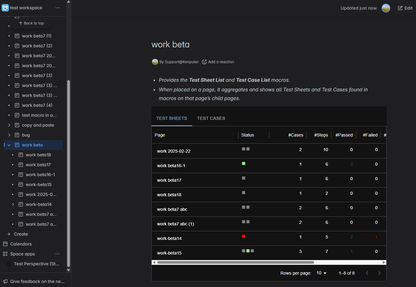Viewport: 416px width, 287px height.
Task: Switch to the TEST CASES tab
Action: click(x=211, y=118)
